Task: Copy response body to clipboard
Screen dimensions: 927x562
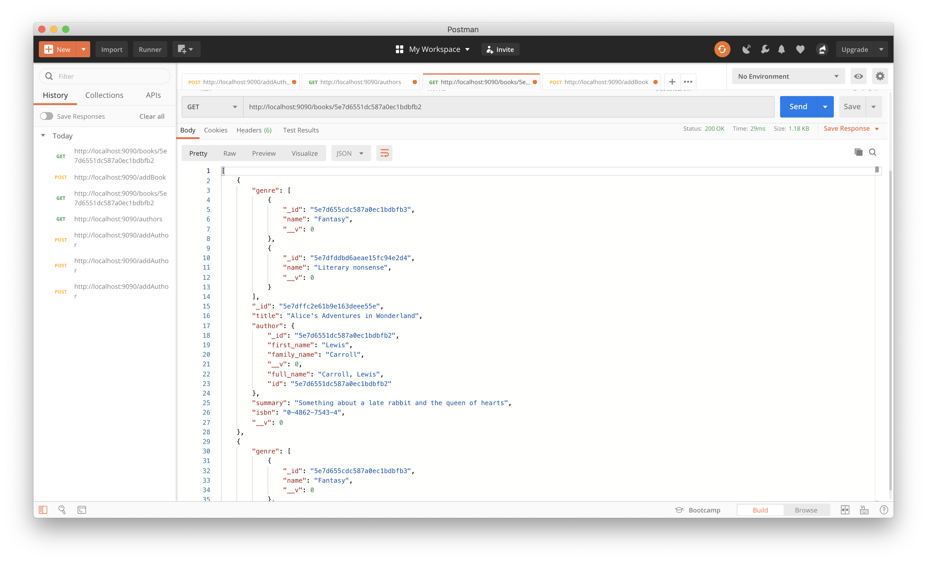Action: (x=858, y=152)
